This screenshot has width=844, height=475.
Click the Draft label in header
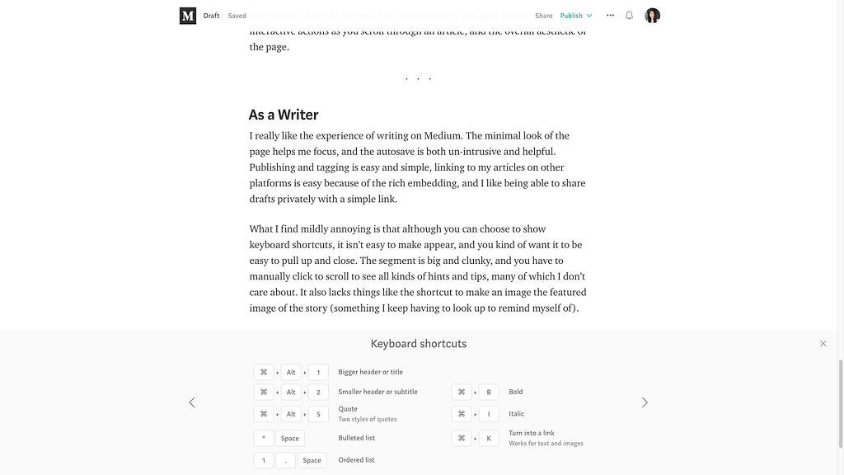[212, 16]
